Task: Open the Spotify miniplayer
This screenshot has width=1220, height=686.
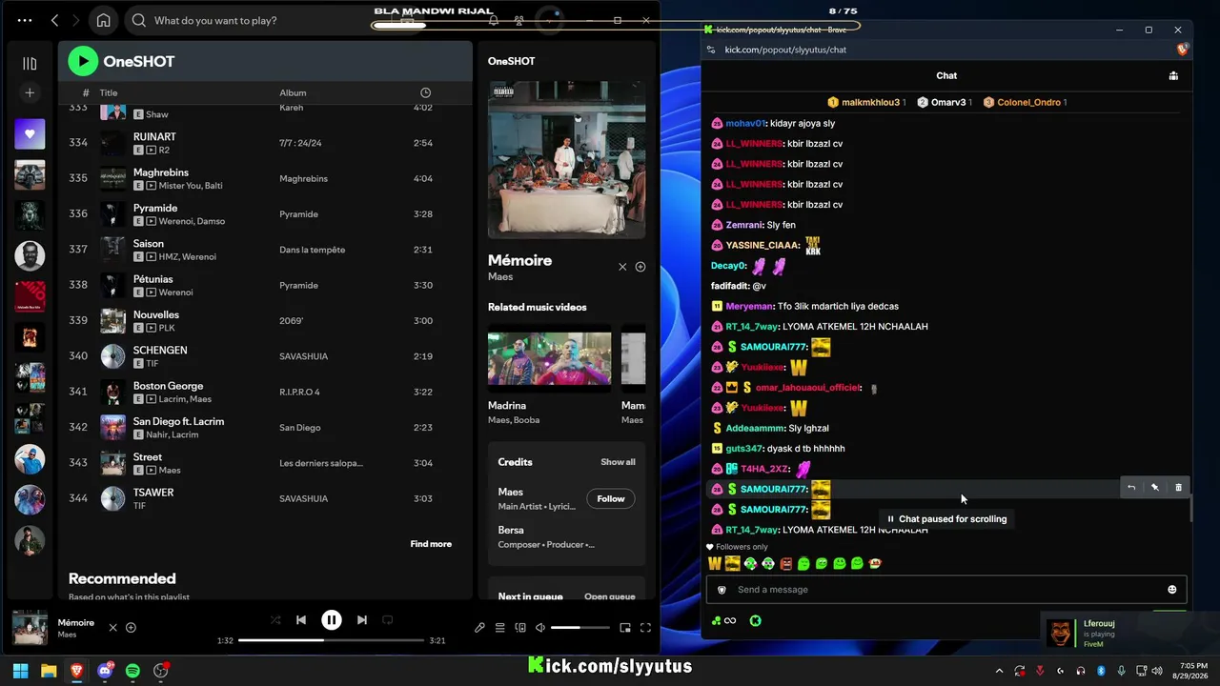Action: click(x=625, y=628)
